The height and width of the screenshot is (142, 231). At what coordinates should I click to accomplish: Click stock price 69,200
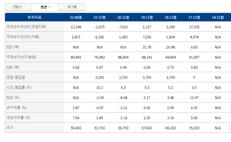tap(171, 128)
